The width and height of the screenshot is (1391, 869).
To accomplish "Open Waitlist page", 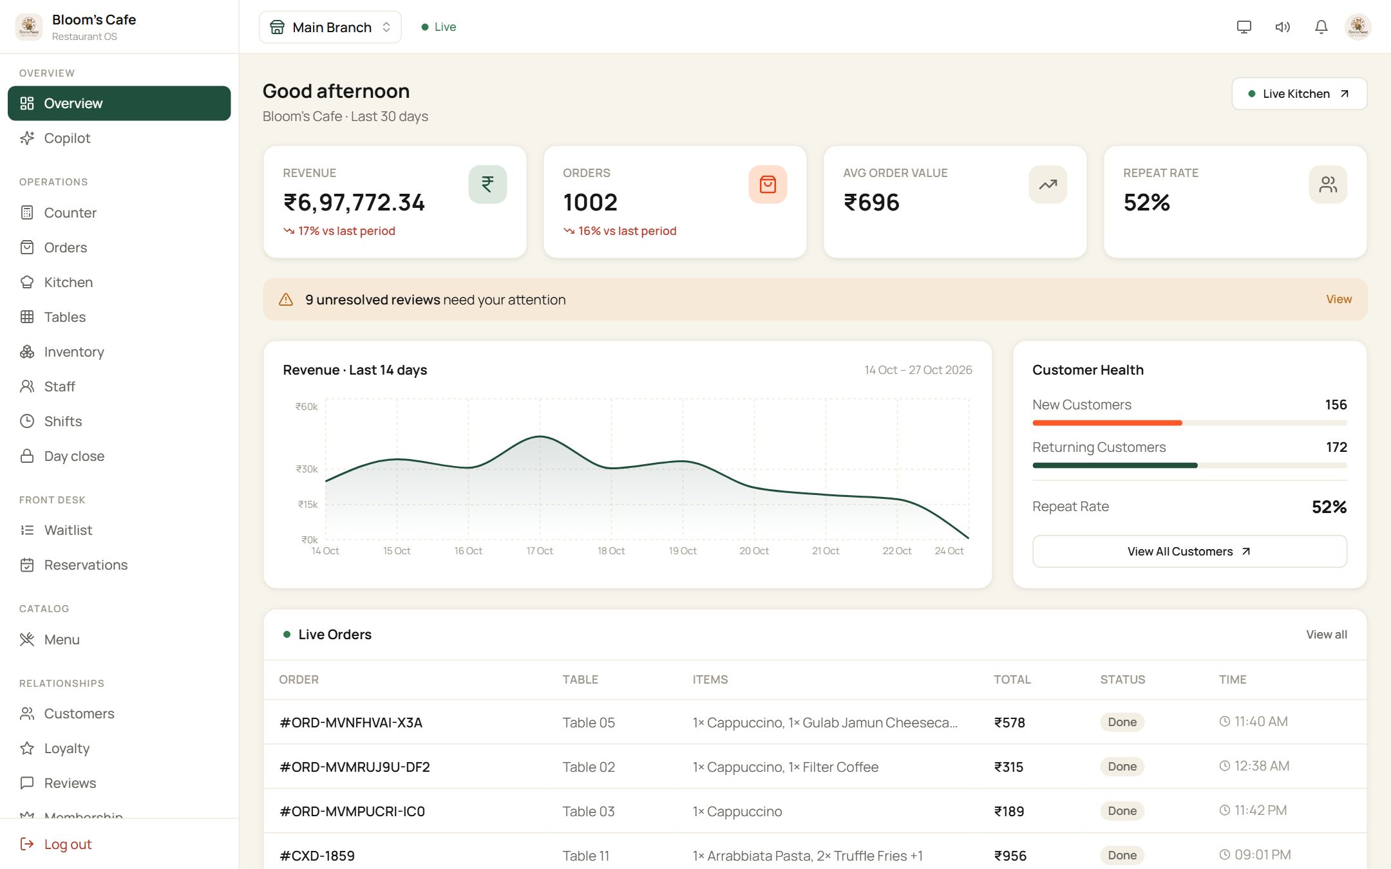I will [119, 530].
